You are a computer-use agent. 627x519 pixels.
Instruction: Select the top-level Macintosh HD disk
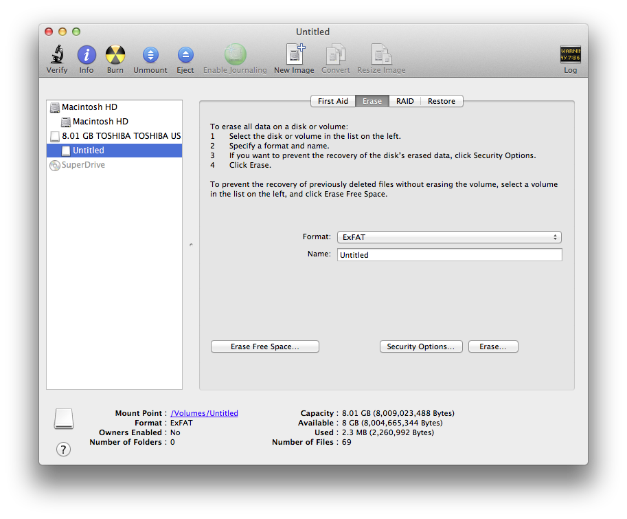[115, 107]
